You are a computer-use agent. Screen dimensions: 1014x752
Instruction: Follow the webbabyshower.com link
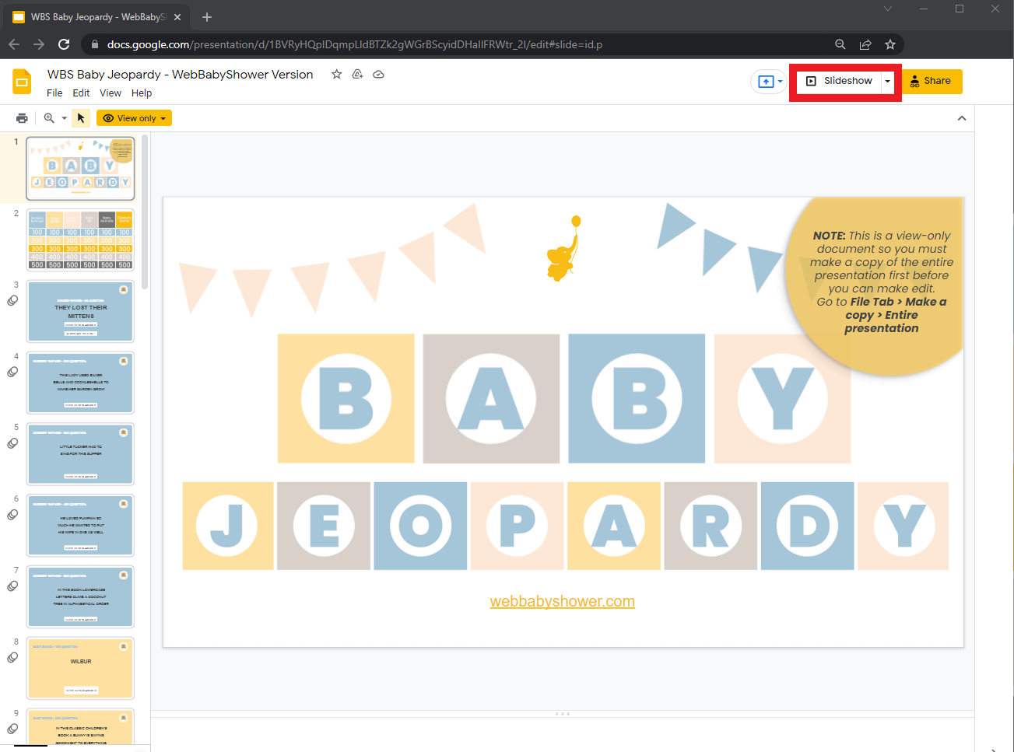tap(562, 601)
